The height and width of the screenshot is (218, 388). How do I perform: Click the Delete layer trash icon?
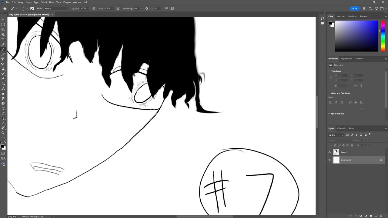pos(381,216)
